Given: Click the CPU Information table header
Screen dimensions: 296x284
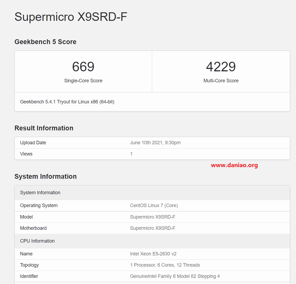Looking at the screenshot, I should coord(152,241).
